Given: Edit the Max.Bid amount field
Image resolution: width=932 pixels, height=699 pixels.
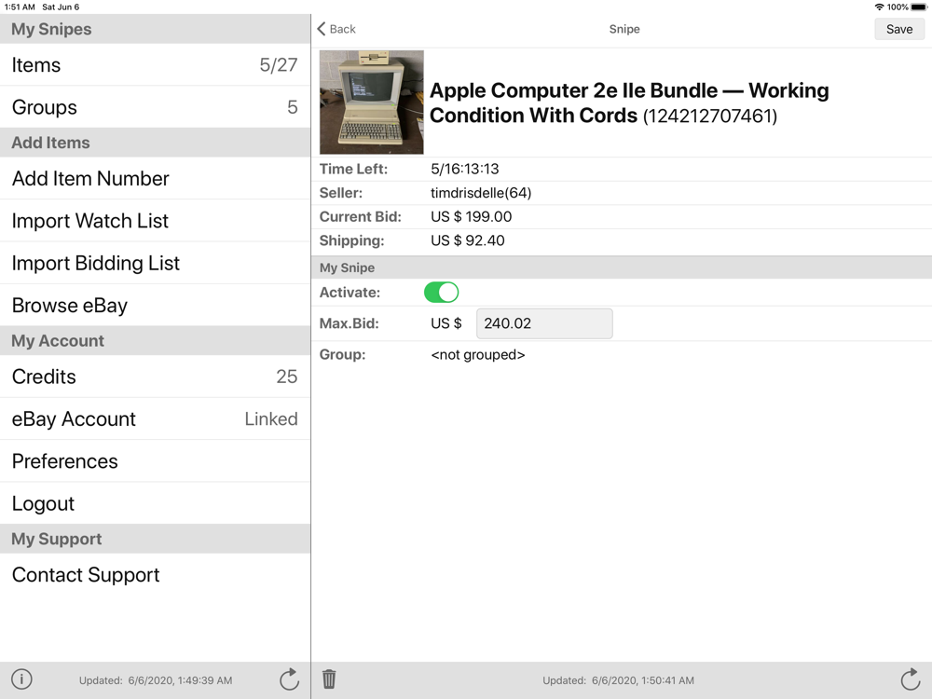Looking at the screenshot, I should click(x=544, y=323).
